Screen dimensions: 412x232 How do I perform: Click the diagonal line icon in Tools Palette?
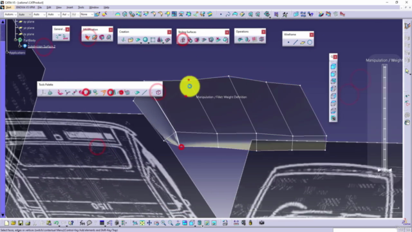tap(144, 92)
